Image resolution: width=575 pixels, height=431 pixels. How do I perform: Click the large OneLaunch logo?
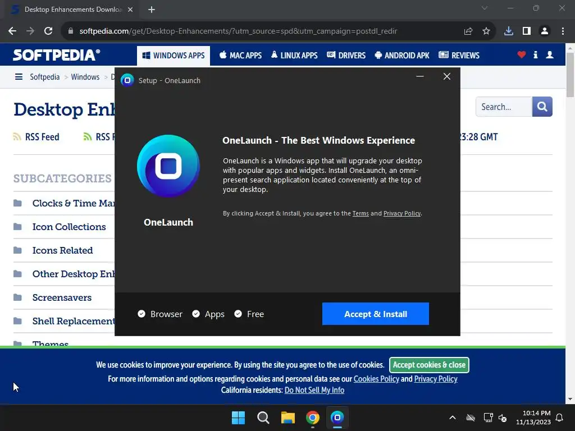168,166
